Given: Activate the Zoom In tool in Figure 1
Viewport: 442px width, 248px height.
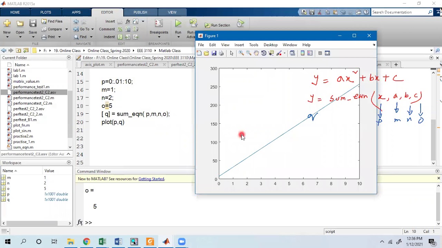Looking at the screenshot, I should pos(241,53).
